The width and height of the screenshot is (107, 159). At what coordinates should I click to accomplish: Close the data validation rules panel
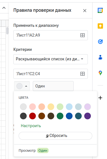point(85,11)
